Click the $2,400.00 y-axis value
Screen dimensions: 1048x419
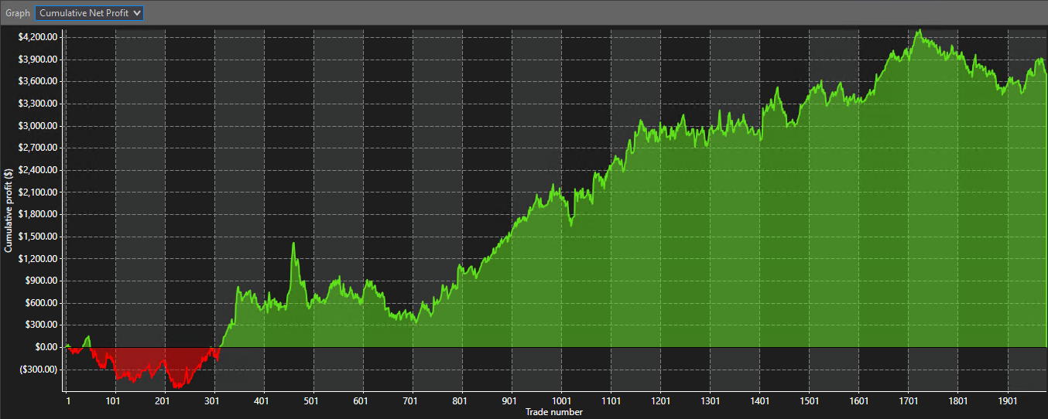pyautogui.click(x=38, y=170)
